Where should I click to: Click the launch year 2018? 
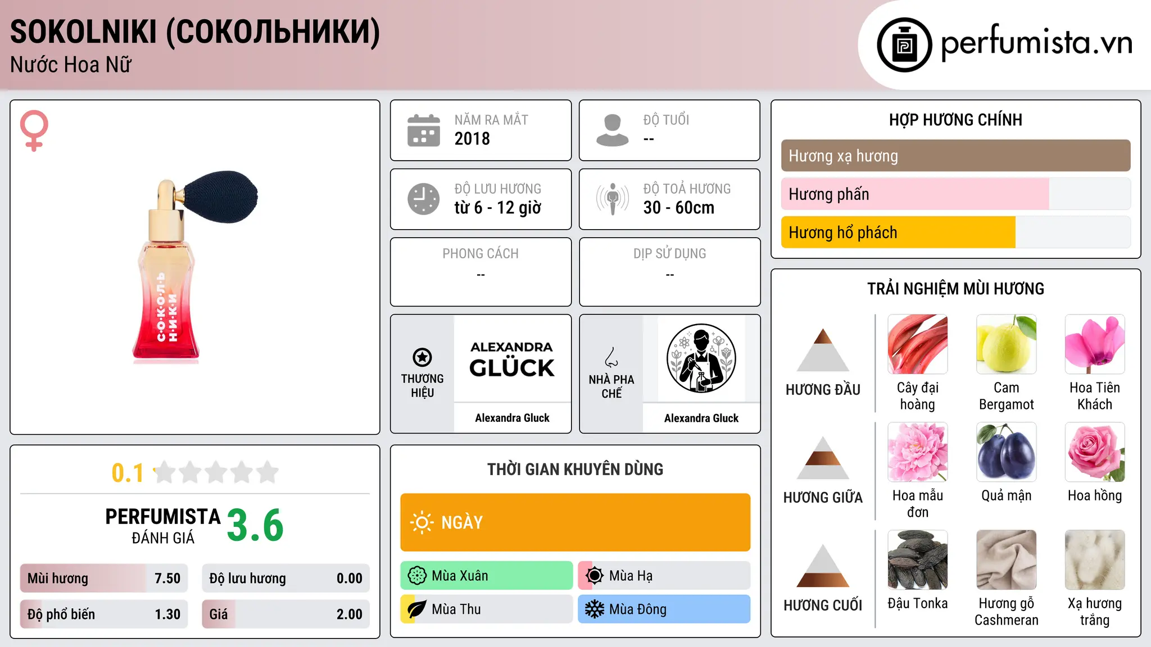pos(472,139)
